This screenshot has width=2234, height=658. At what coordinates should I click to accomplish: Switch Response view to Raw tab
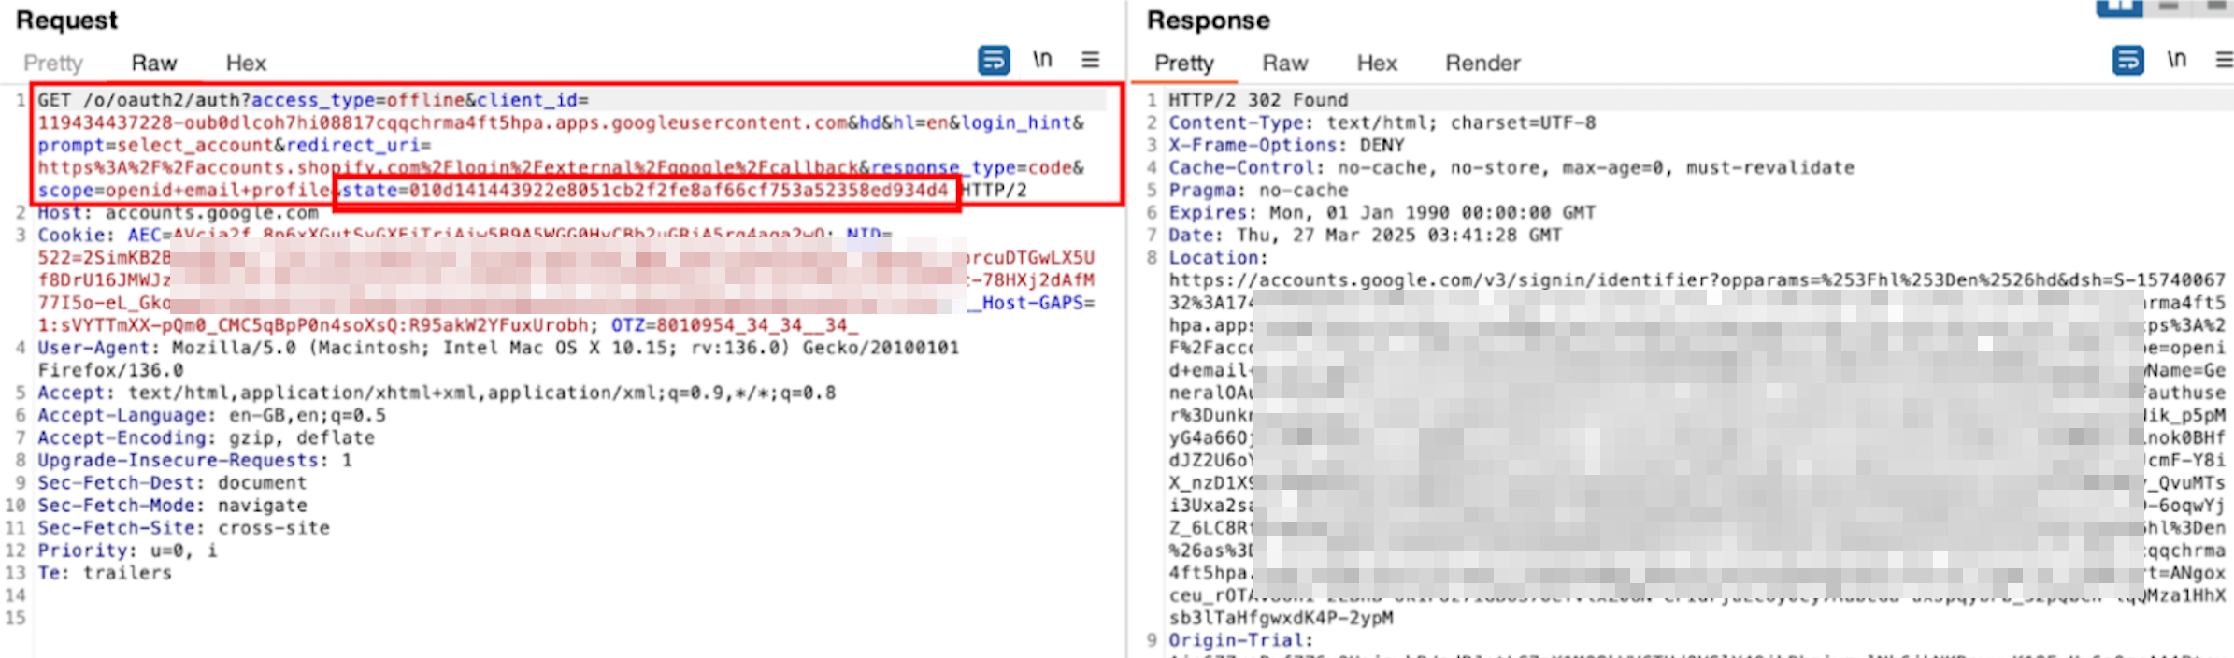pyautogui.click(x=1285, y=64)
